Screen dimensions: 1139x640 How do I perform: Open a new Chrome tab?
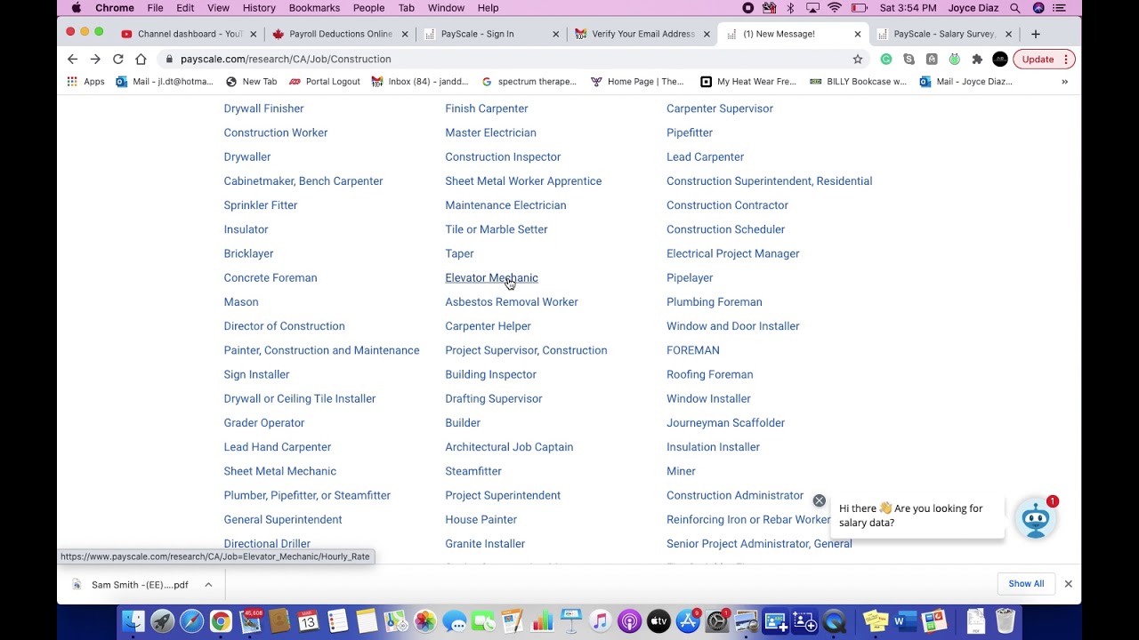point(1035,34)
